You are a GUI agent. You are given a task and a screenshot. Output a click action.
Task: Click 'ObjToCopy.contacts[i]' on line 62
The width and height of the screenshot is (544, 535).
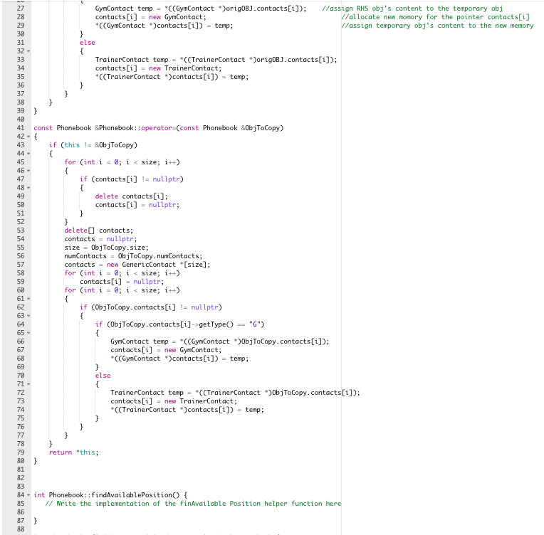pyautogui.click(x=135, y=307)
